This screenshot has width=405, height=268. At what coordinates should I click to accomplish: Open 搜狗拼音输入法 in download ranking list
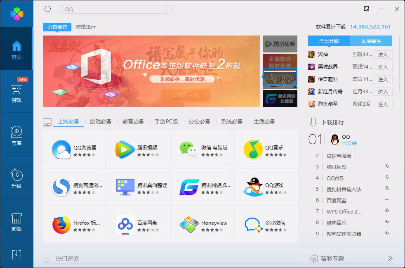344,189
